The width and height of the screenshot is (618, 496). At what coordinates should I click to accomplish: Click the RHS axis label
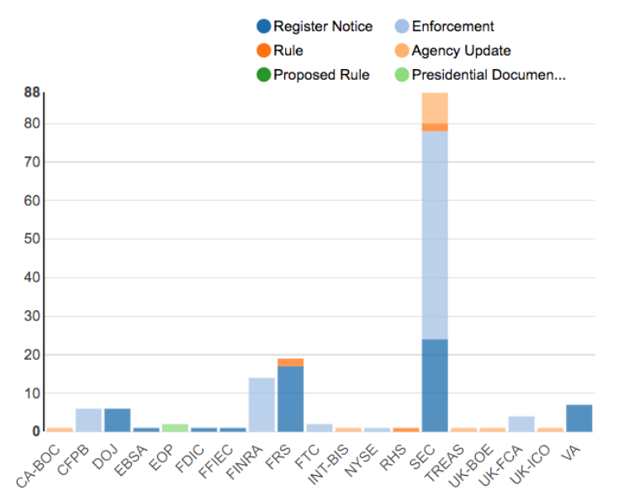393,457
